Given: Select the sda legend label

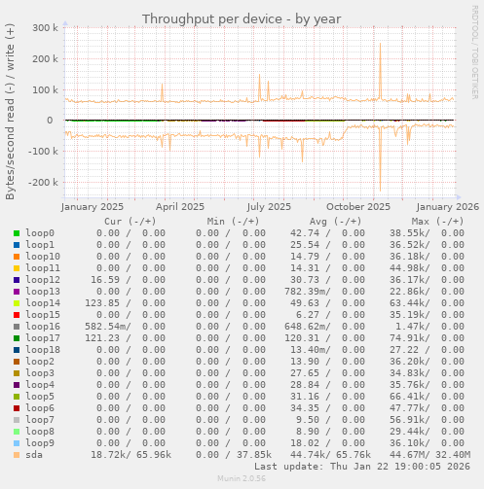Looking at the screenshot, I should [x=34, y=455].
